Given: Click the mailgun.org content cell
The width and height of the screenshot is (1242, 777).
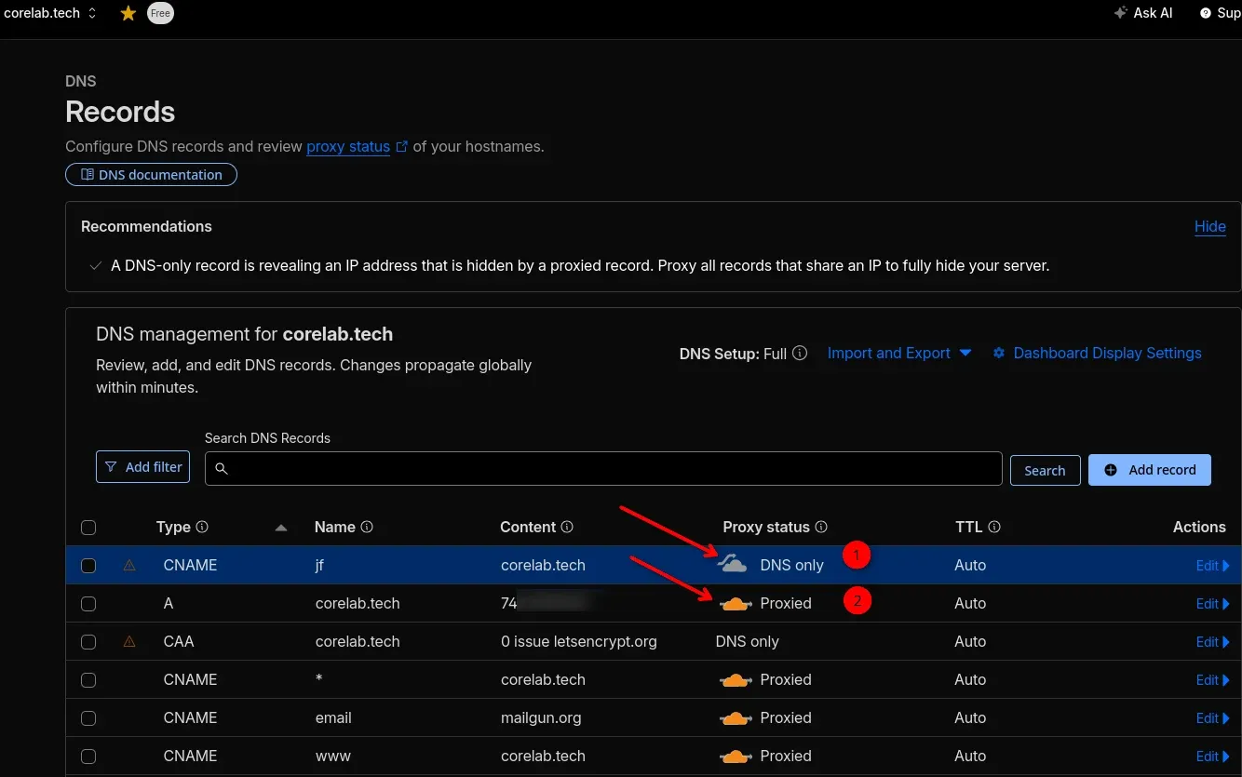Looking at the screenshot, I should coord(541,718).
